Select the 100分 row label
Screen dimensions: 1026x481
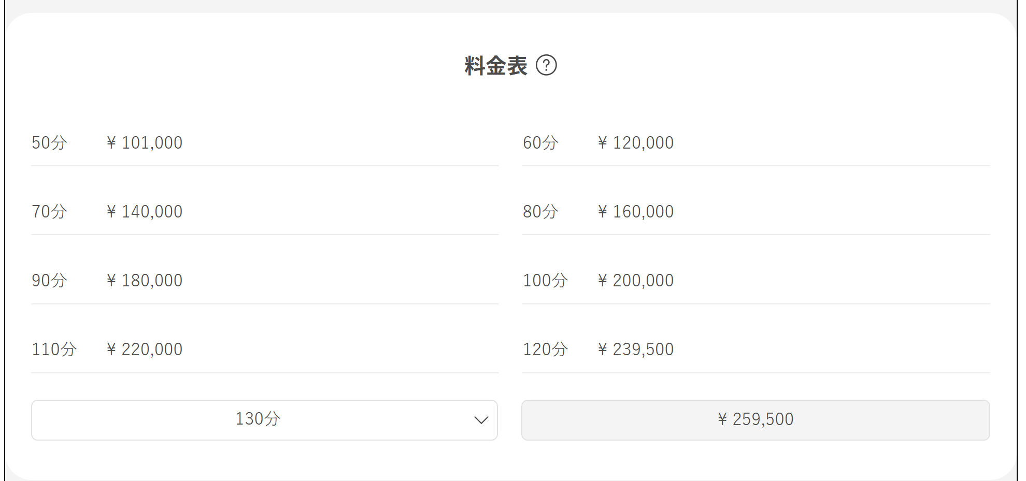point(546,281)
